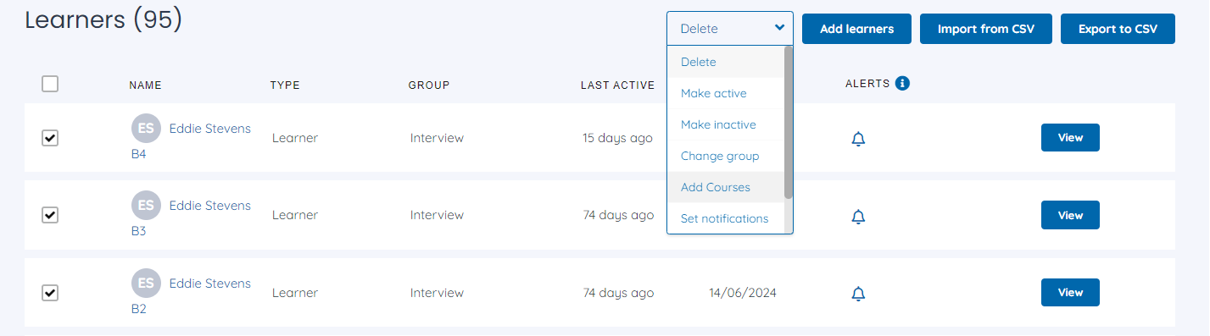Collapse the Delete bulk action dropdown

coord(730,28)
